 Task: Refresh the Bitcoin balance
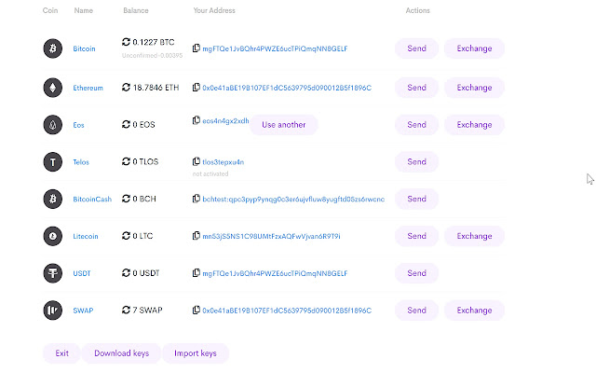(x=127, y=43)
